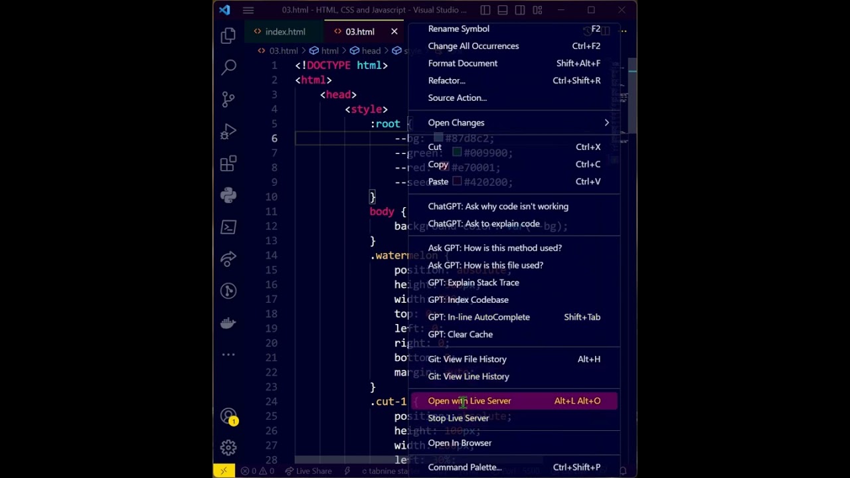The height and width of the screenshot is (478, 850).
Task: Choose Stop Live Server
Action: tap(515, 418)
